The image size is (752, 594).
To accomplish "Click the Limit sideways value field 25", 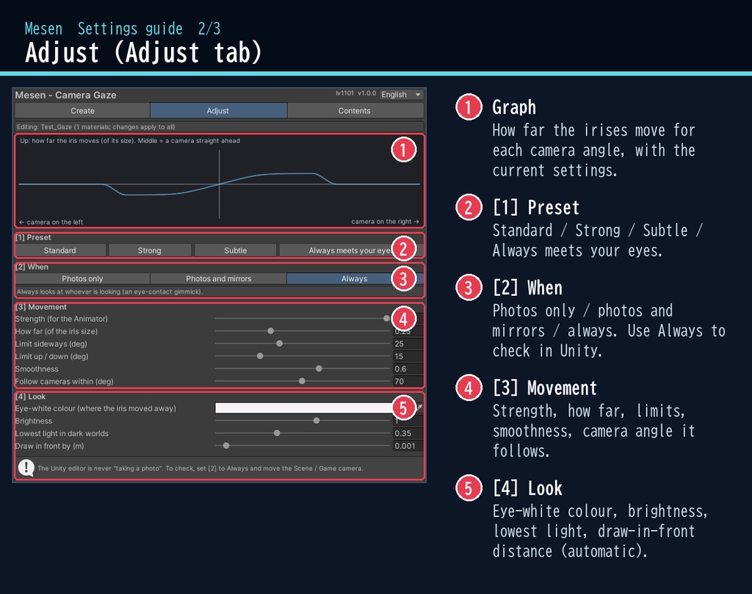I will pyautogui.click(x=408, y=344).
